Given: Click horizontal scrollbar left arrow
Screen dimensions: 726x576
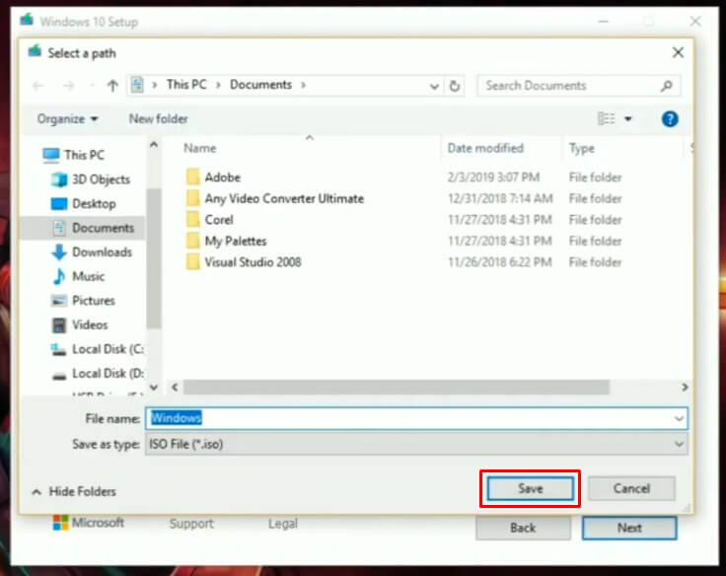Looking at the screenshot, I should tap(175, 387).
